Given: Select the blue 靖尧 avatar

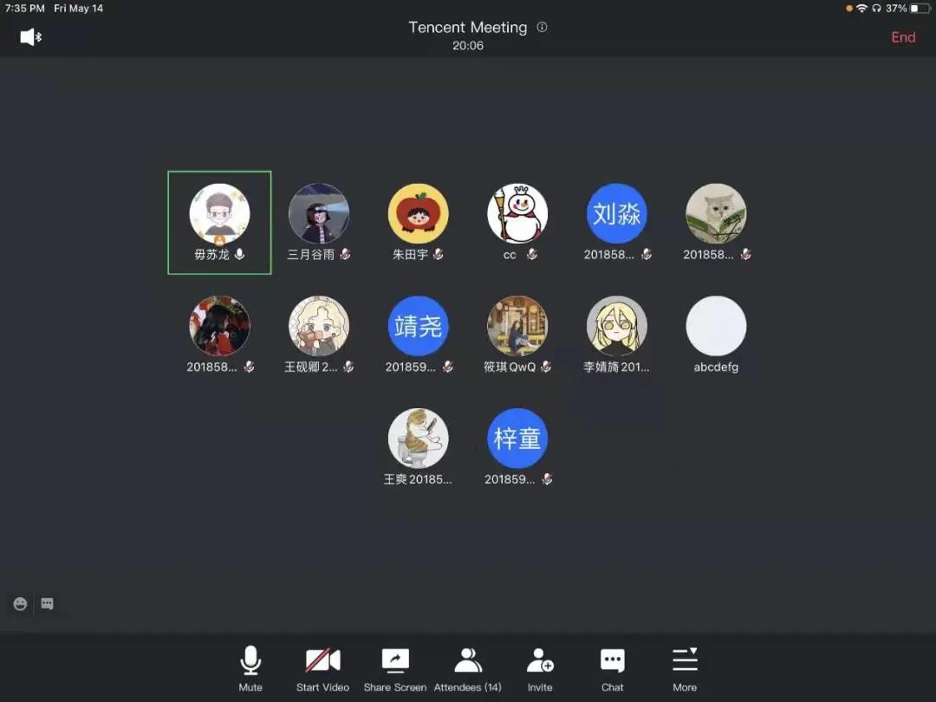Looking at the screenshot, I should coord(419,326).
